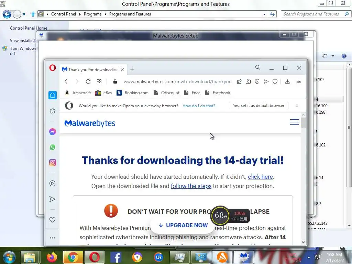352x264 pixels.
Task: Reload the Malwarebytes page
Action: (88, 81)
